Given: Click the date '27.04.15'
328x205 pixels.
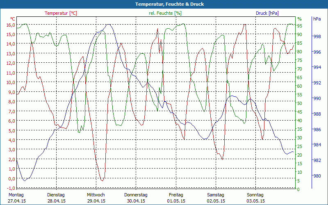Looking at the screenshot, I should tap(17, 201).
